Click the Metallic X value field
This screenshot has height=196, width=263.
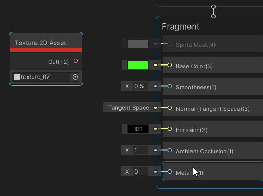140,172
